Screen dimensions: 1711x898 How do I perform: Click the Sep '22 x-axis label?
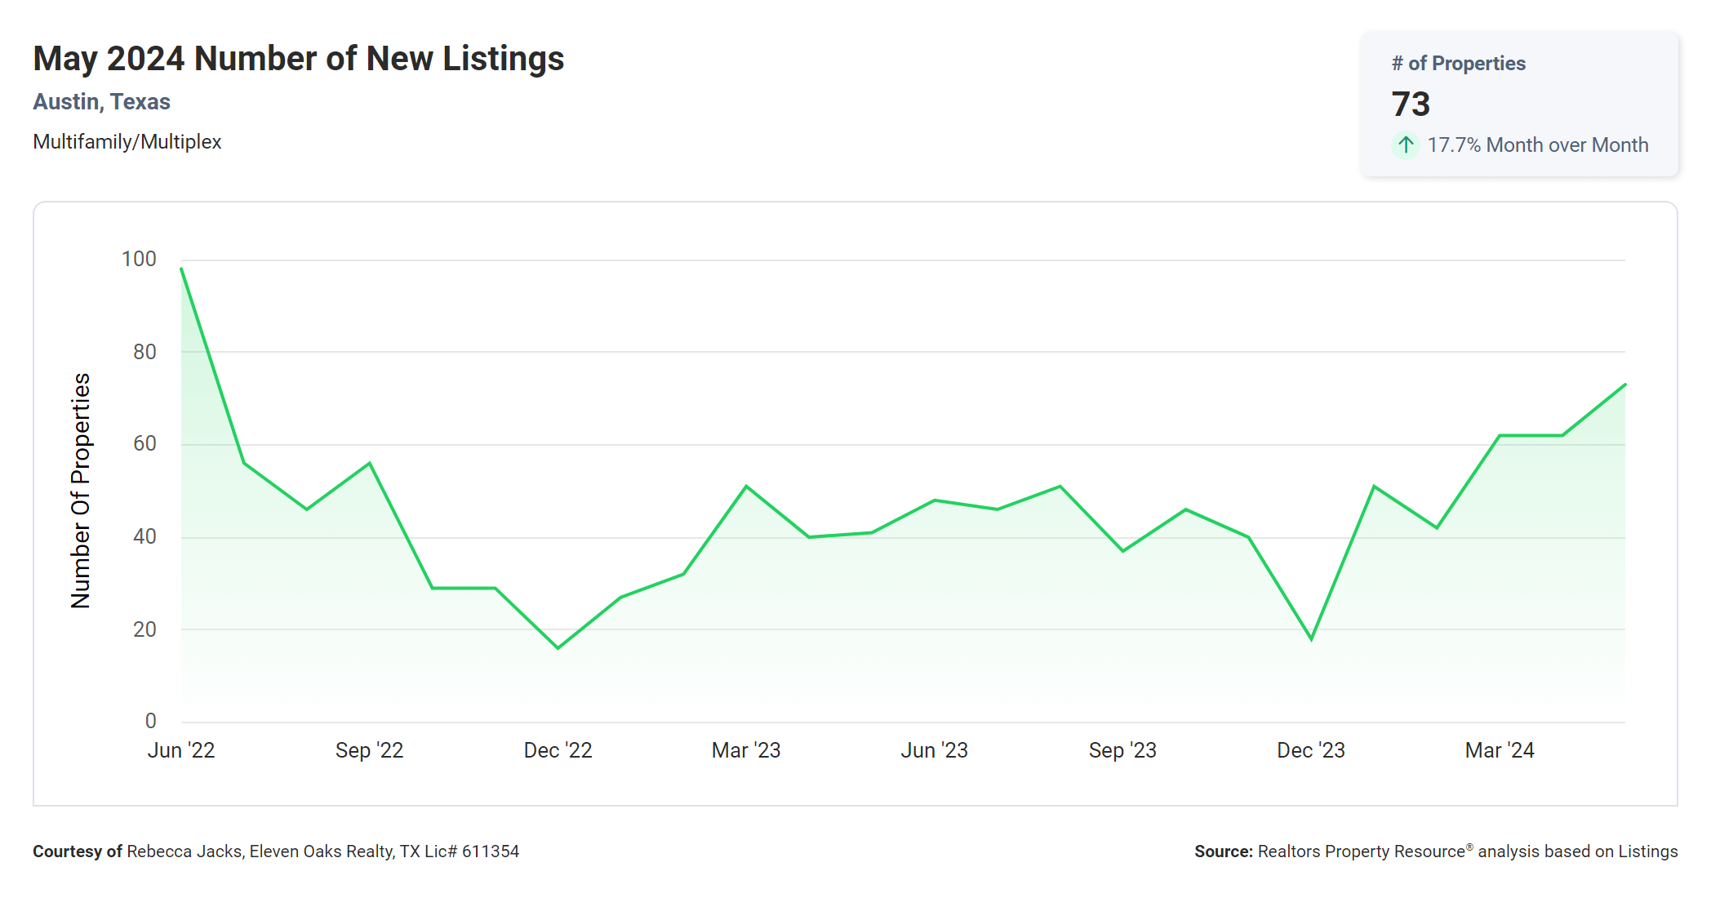pos(369,750)
